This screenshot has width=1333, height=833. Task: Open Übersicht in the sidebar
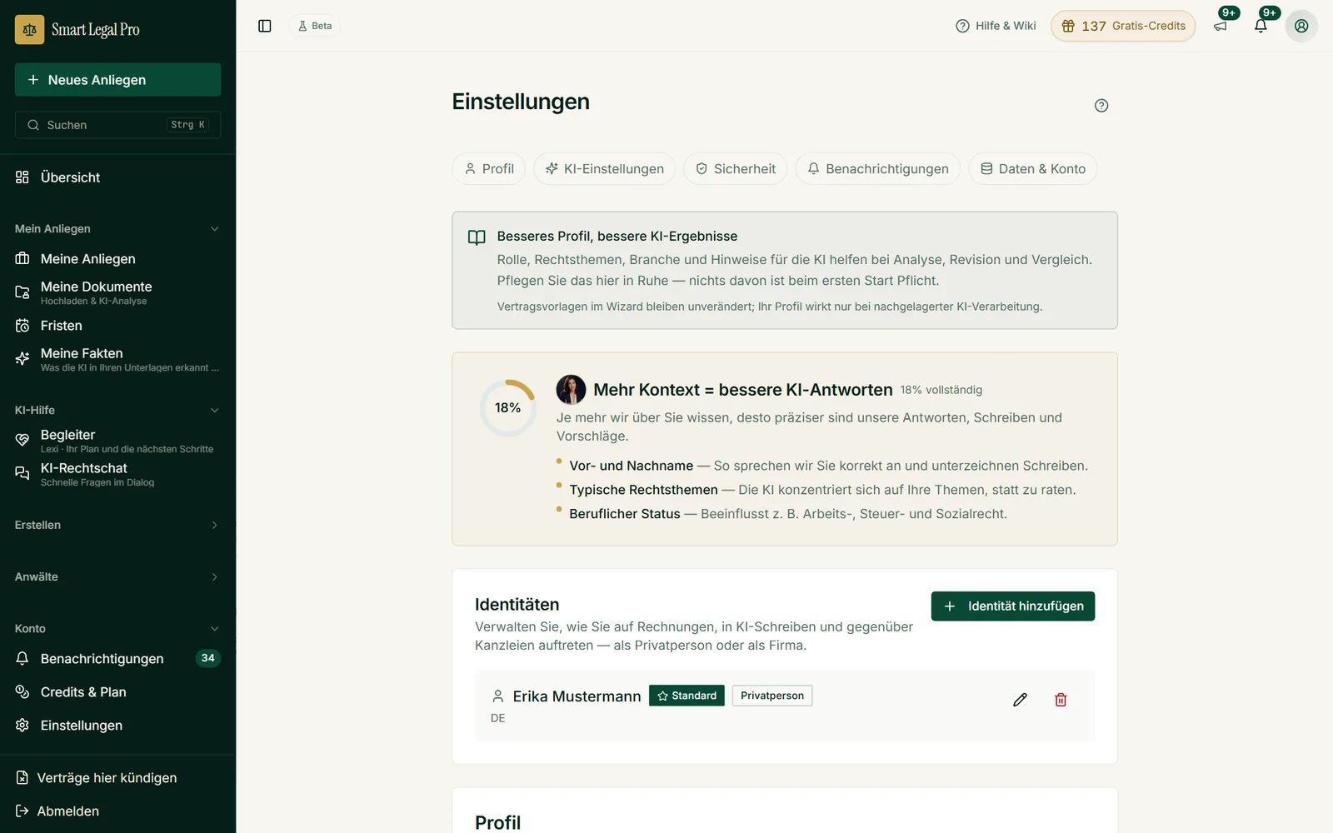tap(117, 177)
